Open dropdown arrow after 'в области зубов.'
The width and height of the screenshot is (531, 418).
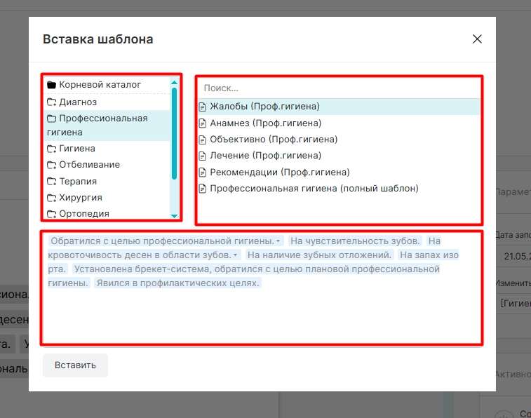click(x=236, y=255)
